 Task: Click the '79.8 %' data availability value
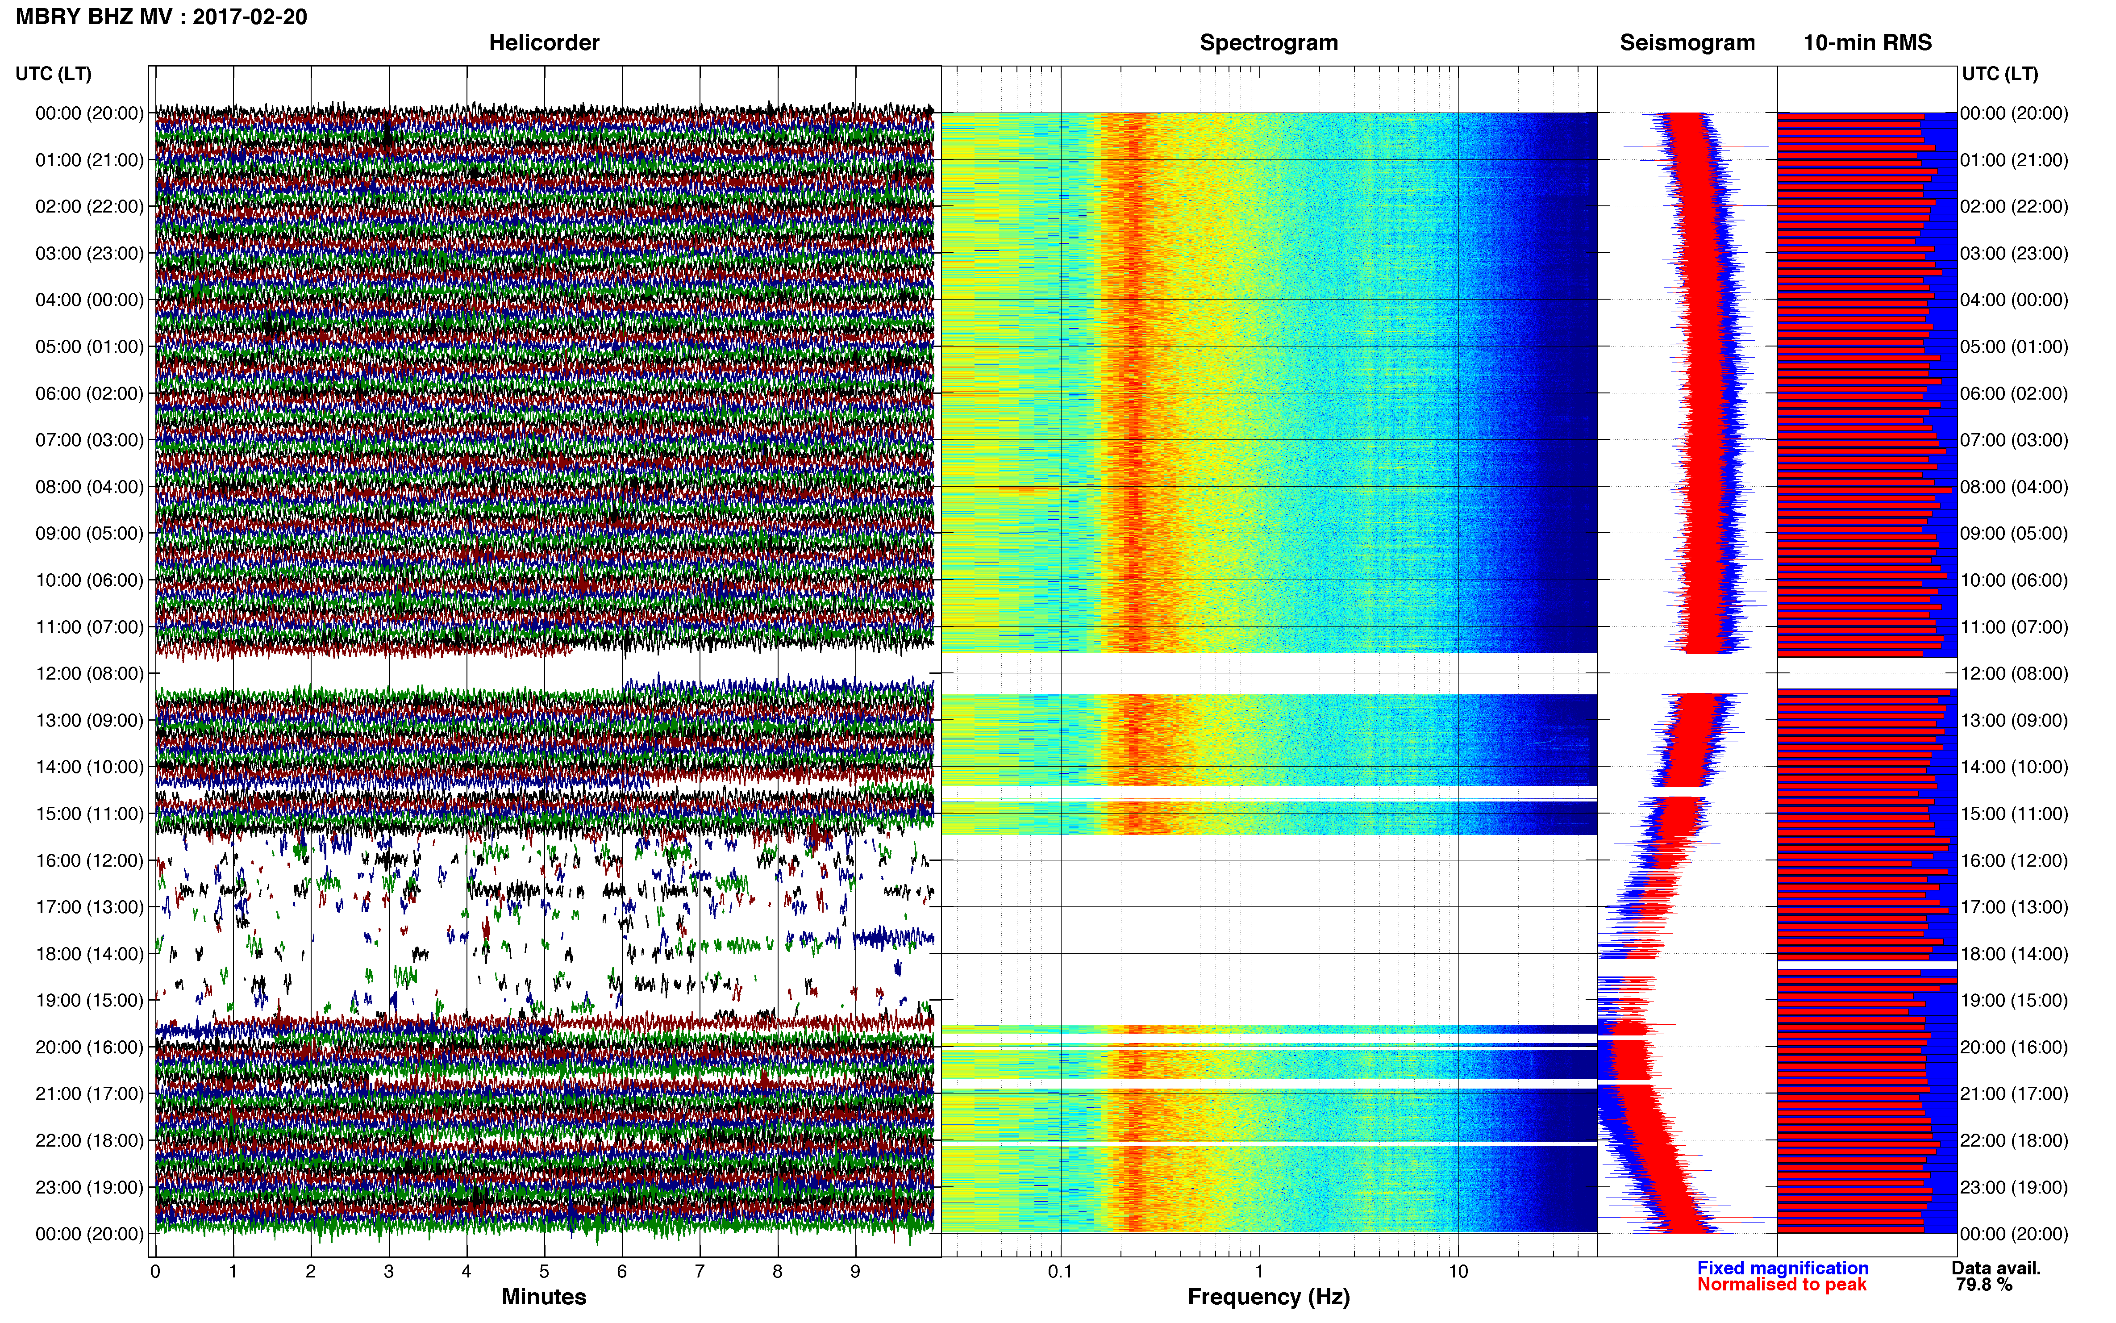point(1984,1285)
